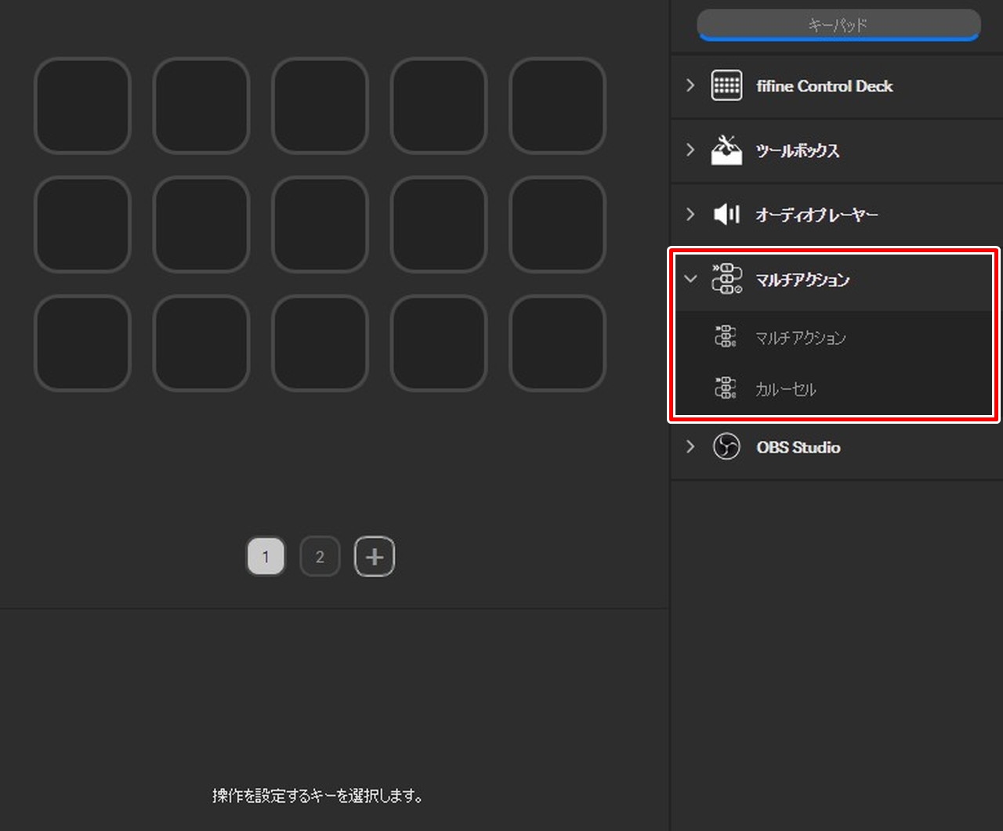1003x831 pixels.
Task: Expand the オーディオプレーヤー category
Action: point(690,214)
